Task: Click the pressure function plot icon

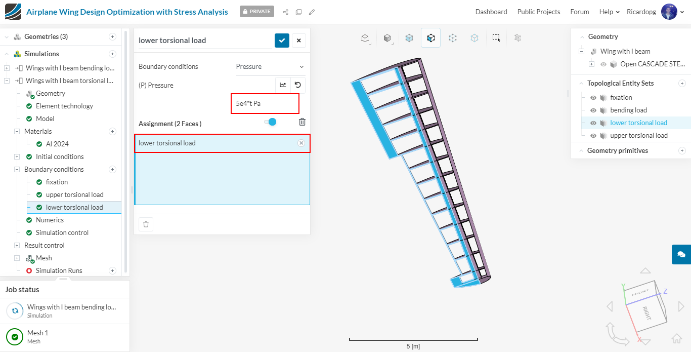Action: click(283, 85)
